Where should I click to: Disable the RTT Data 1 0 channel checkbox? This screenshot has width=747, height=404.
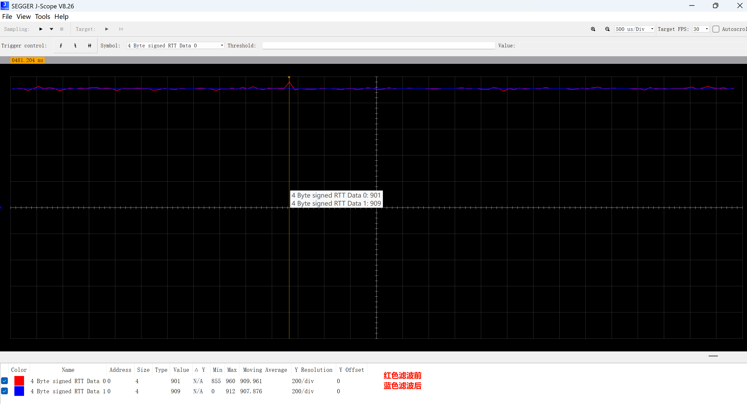(5, 391)
